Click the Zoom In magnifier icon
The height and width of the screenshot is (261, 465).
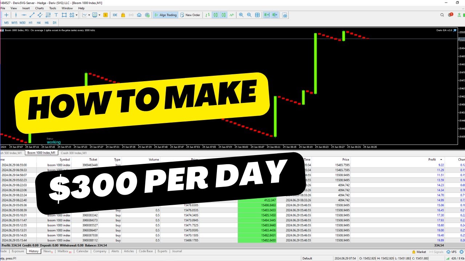click(241, 15)
